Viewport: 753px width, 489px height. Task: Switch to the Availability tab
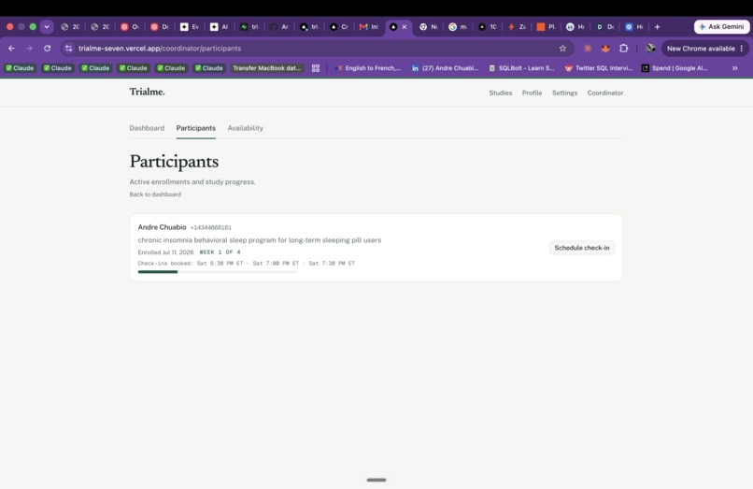(246, 128)
